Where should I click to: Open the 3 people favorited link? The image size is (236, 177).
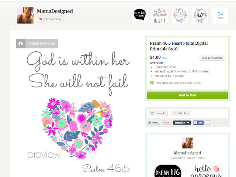point(178,76)
